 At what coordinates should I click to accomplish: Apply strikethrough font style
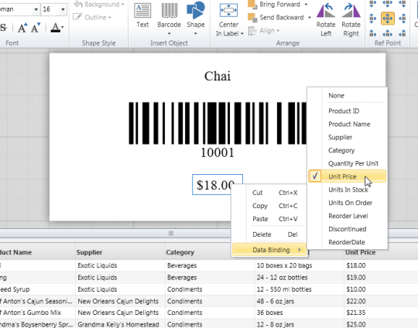point(3,28)
